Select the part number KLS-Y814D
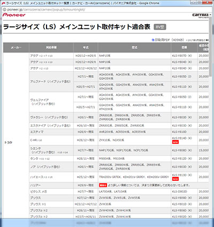 coord(182,138)
